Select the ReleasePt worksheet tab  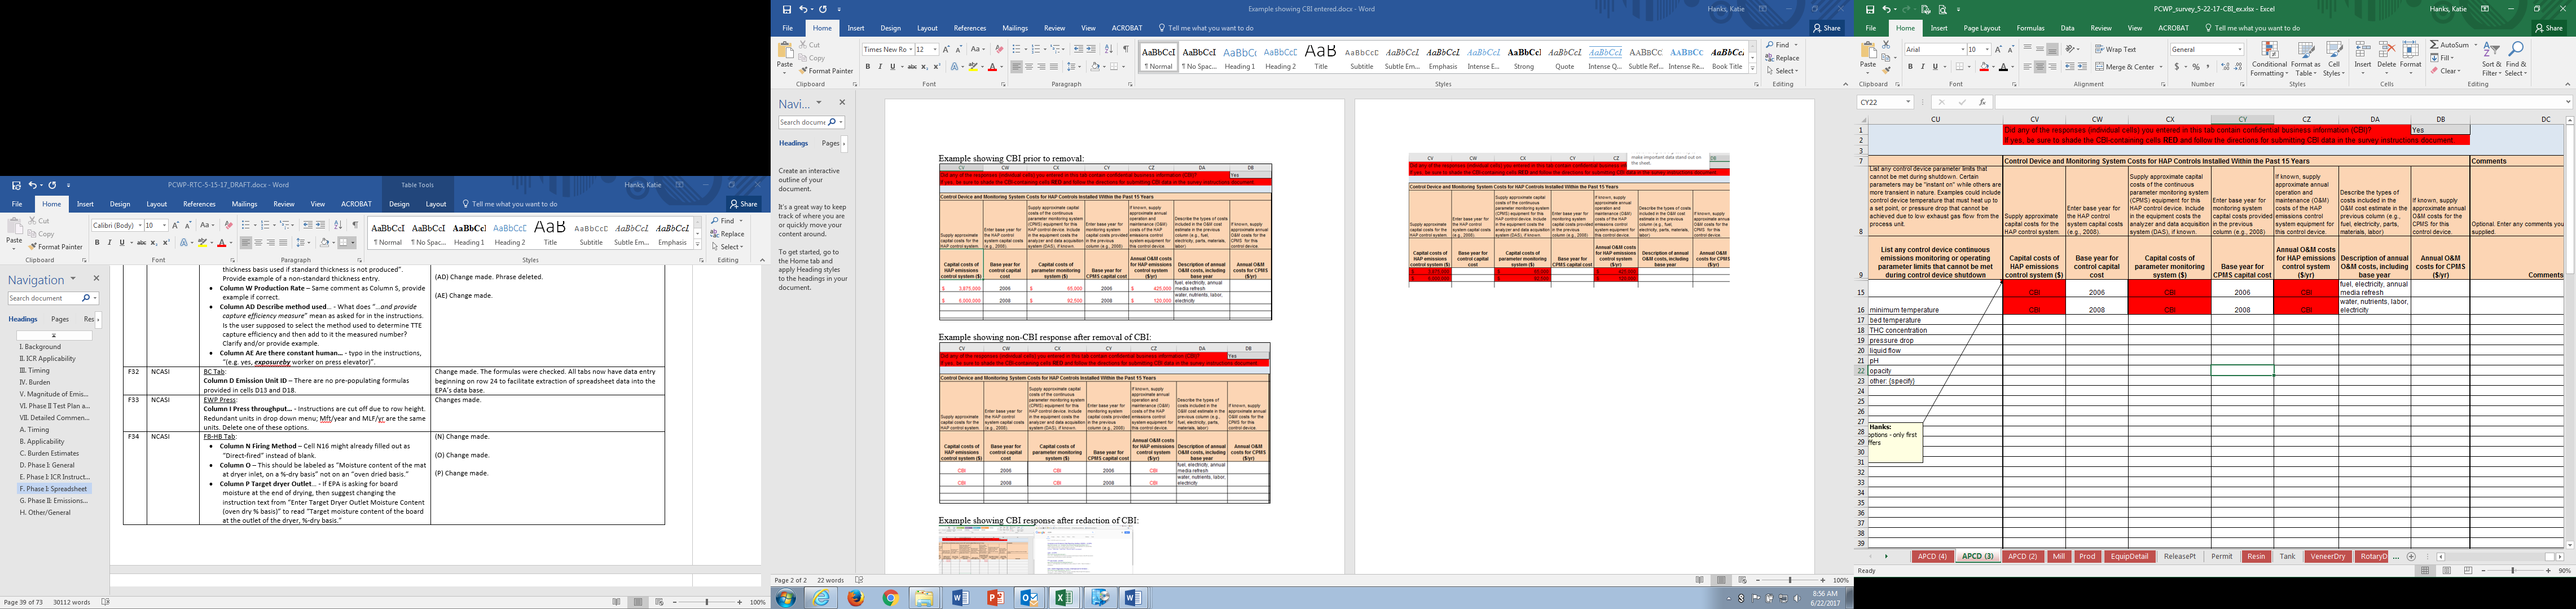(2179, 556)
